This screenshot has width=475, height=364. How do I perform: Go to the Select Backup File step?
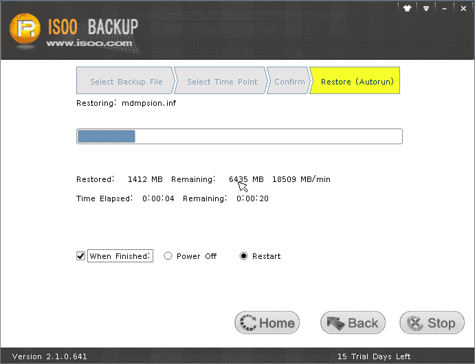[x=126, y=80]
